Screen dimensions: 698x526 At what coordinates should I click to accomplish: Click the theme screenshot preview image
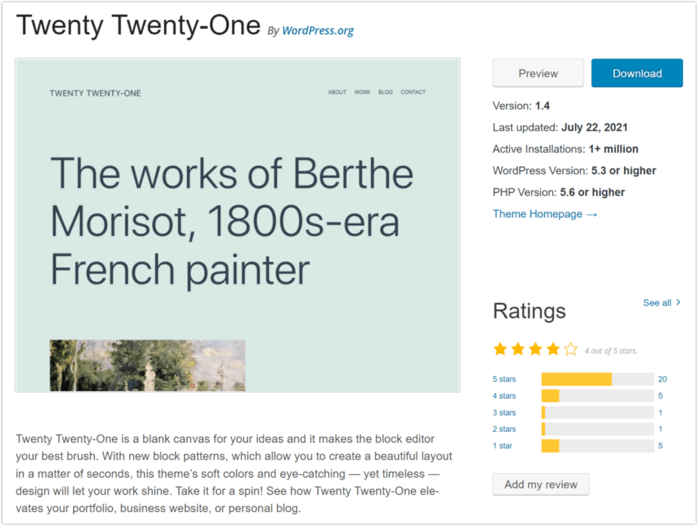237,225
